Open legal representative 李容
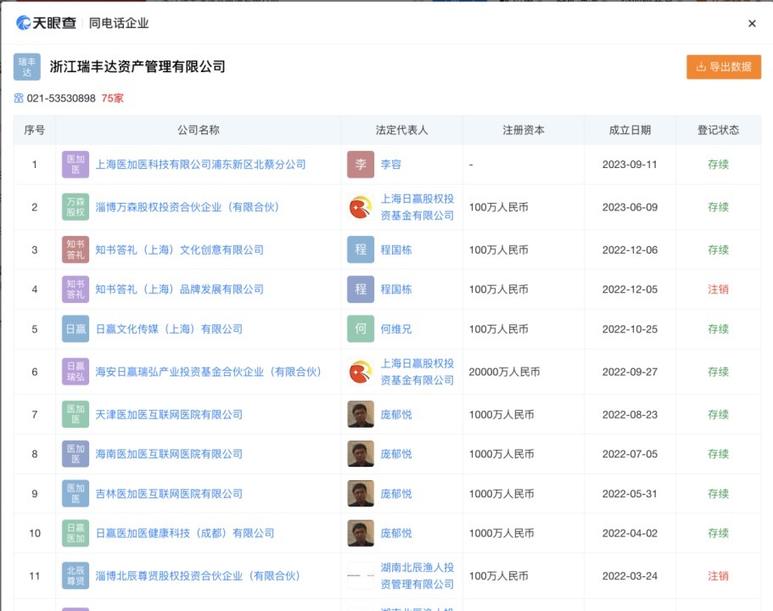The width and height of the screenshot is (773, 611). point(391,165)
